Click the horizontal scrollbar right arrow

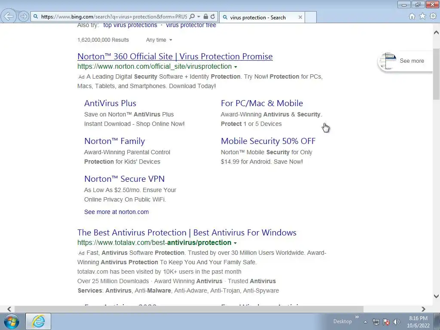[x=423, y=309]
